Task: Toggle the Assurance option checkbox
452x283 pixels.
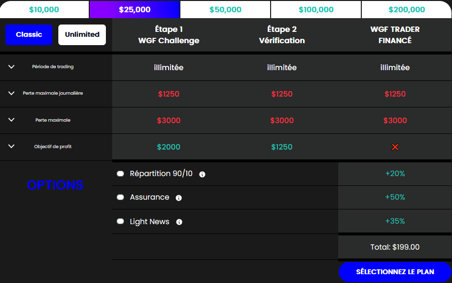Action: point(120,197)
